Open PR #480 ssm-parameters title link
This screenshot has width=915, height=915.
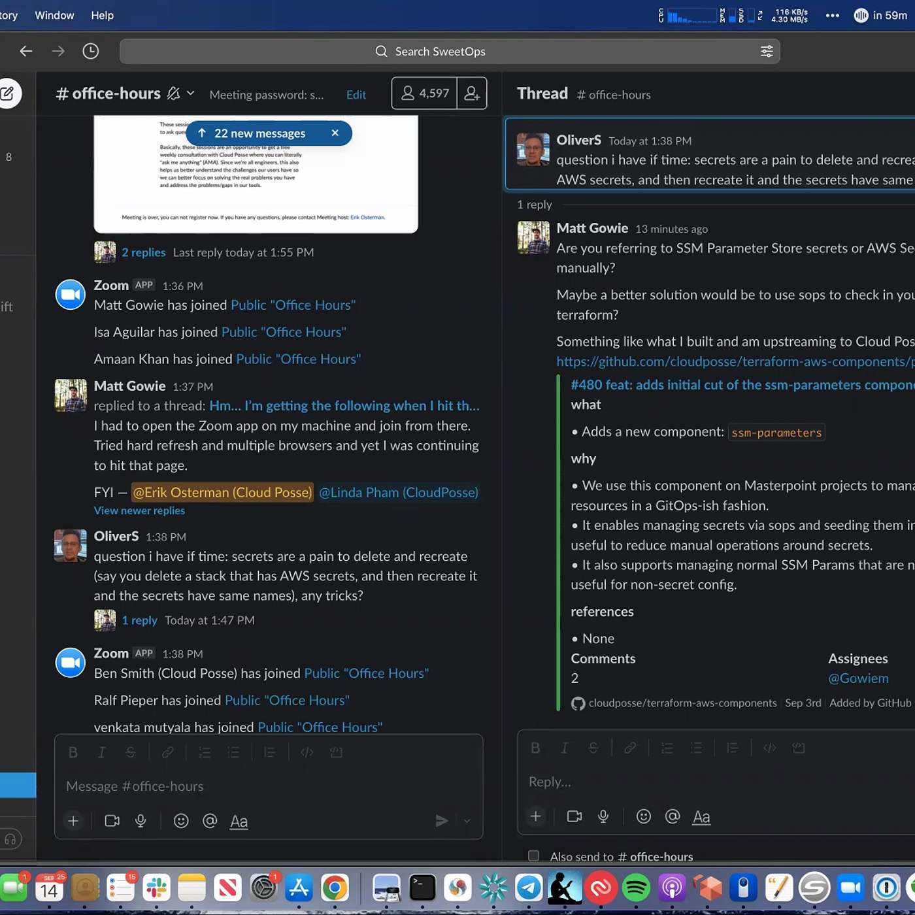click(742, 385)
